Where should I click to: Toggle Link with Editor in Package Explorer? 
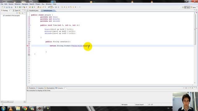(x=19, y=13)
